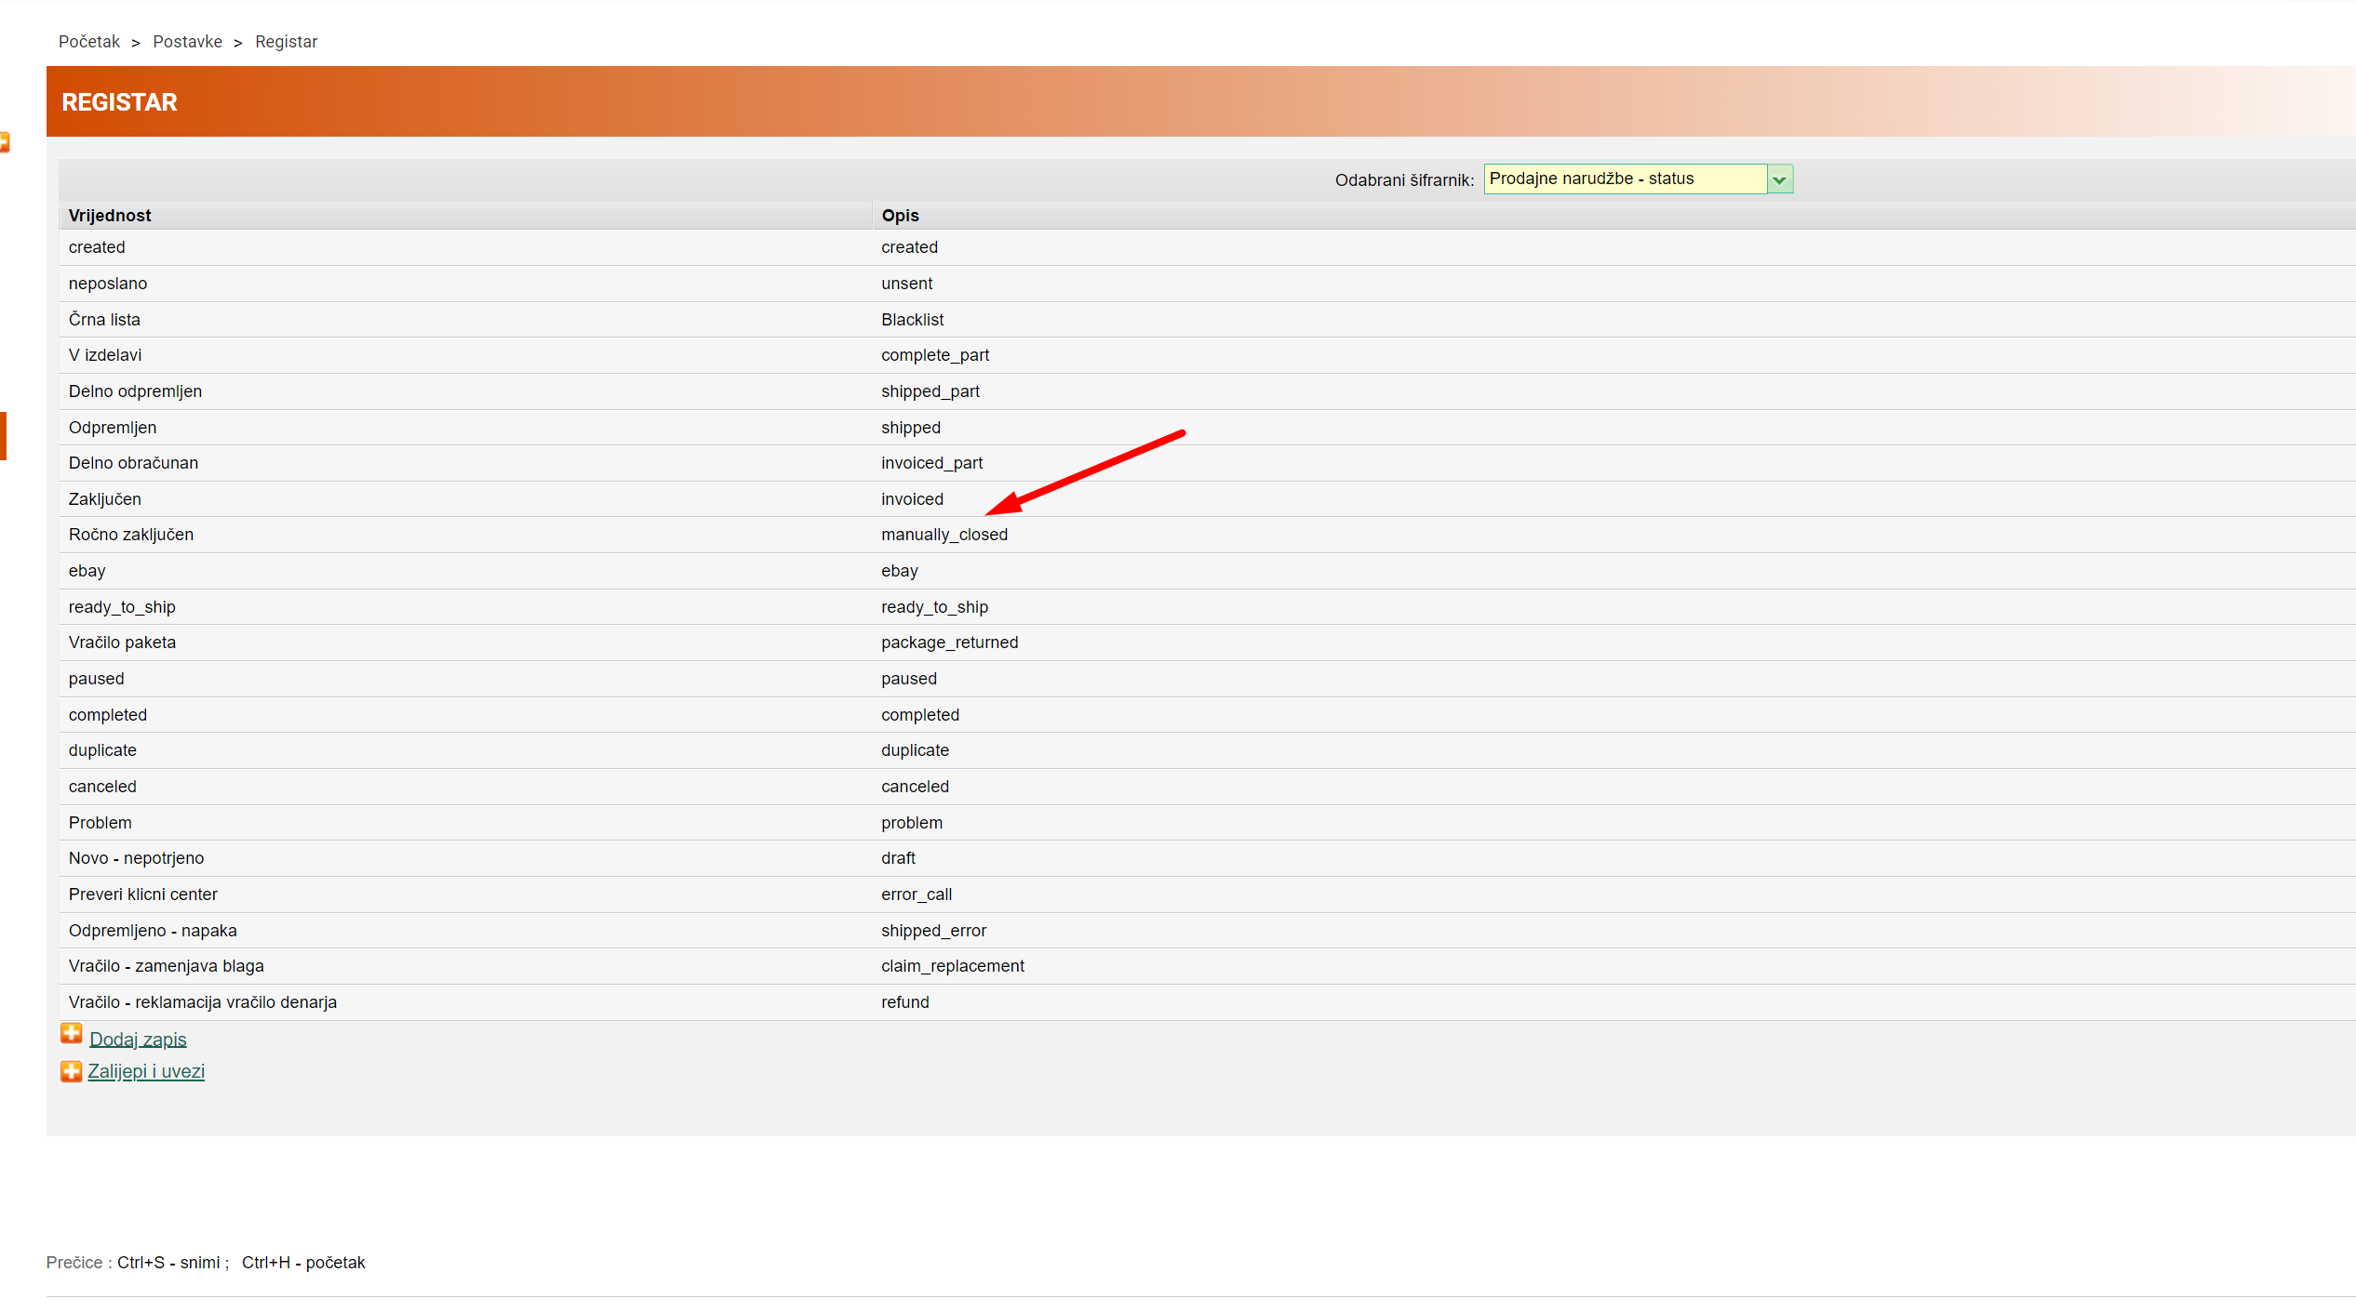Select the Črna lista row value

click(104, 320)
